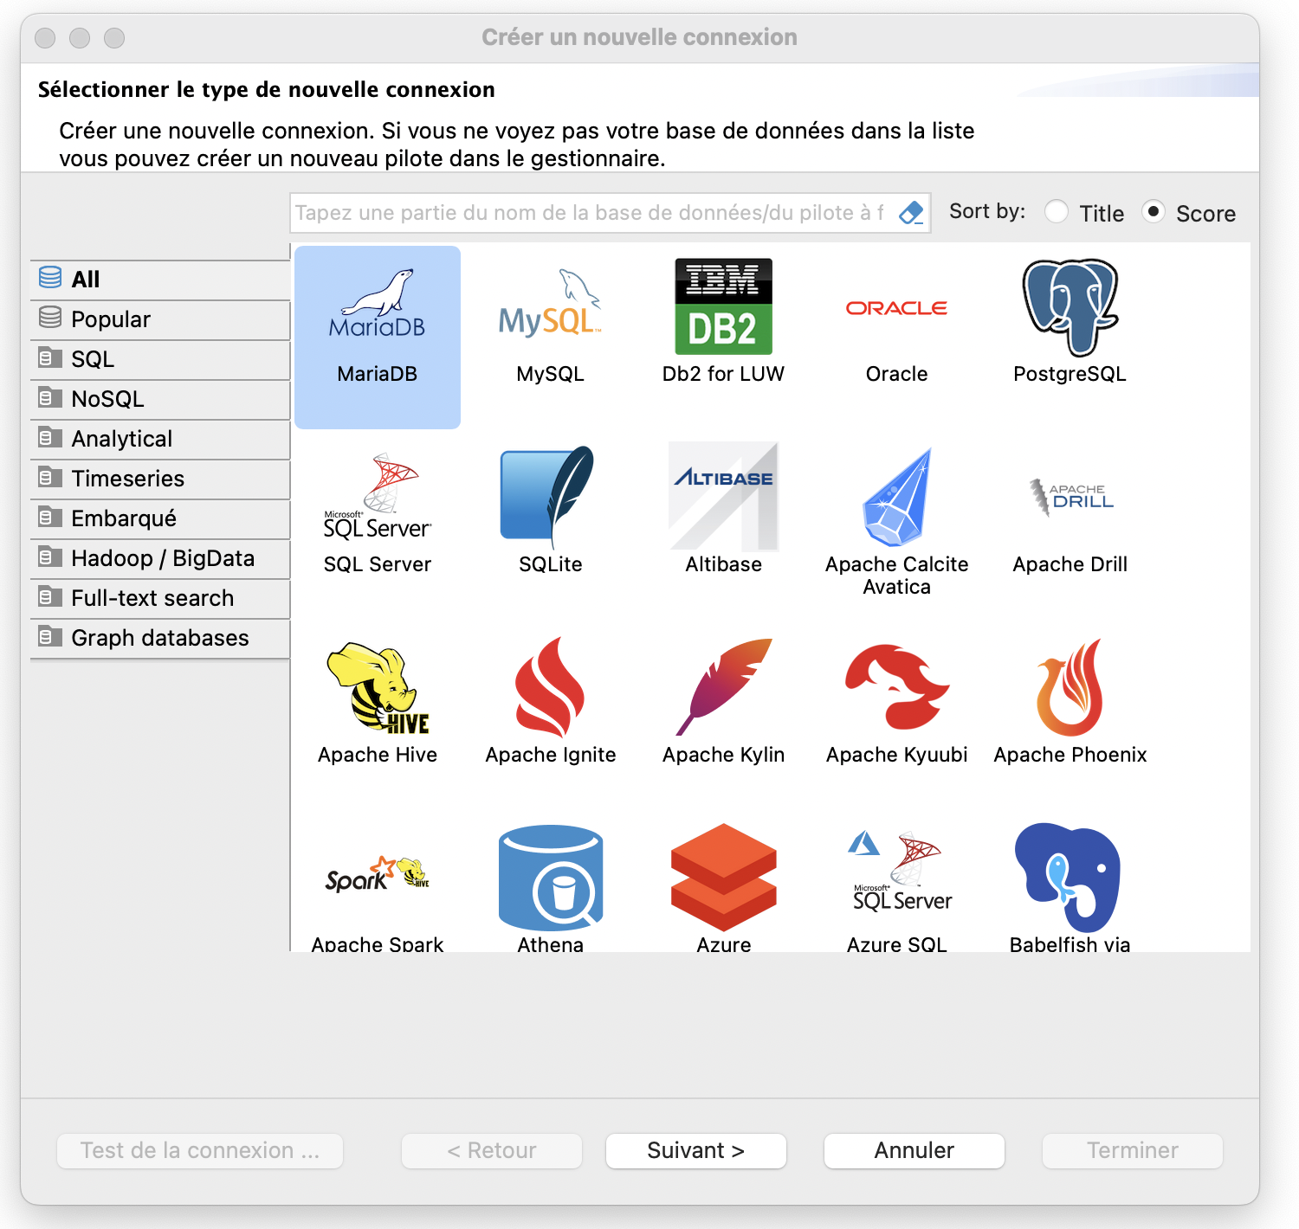Click the Oracle database logo
This screenshot has width=1299, height=1229.
click(896, 308)
